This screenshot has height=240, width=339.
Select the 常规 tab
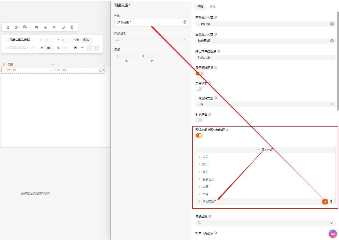tap(200, 7)
